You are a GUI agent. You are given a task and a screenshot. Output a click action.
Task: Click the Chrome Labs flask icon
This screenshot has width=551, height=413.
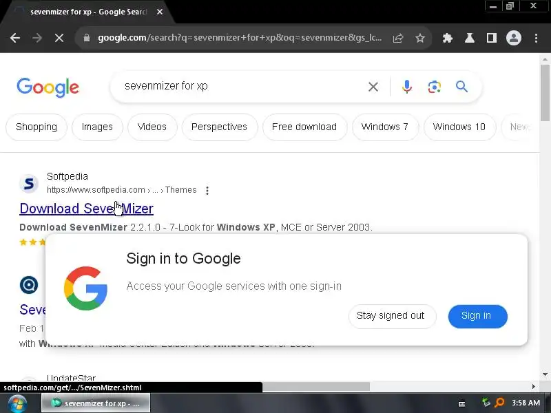[x=470, y=38]
